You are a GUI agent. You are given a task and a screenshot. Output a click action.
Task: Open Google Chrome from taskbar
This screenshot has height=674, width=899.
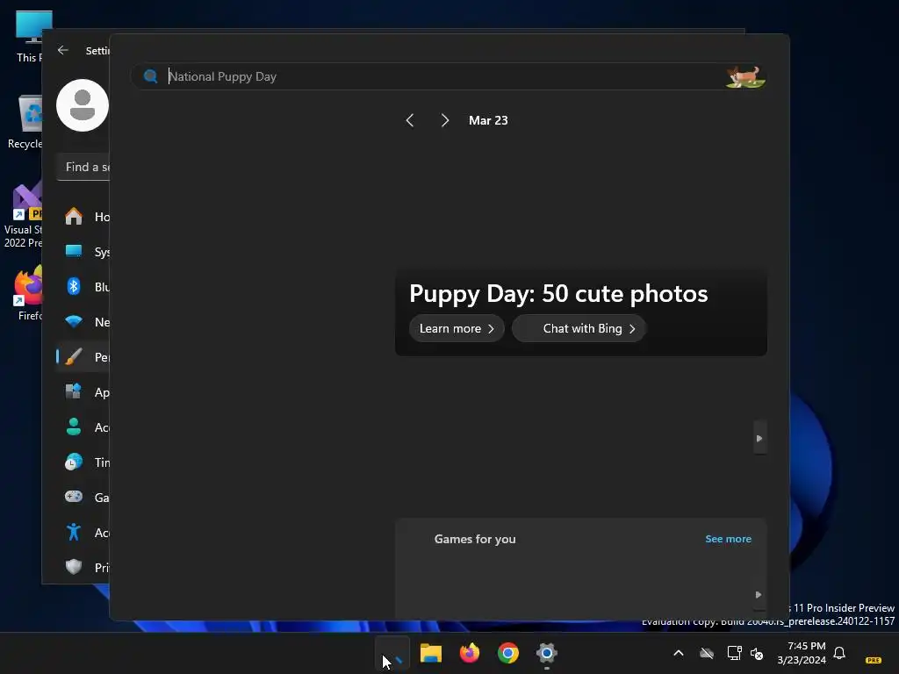pyautogui.click(x=508, y=653)
